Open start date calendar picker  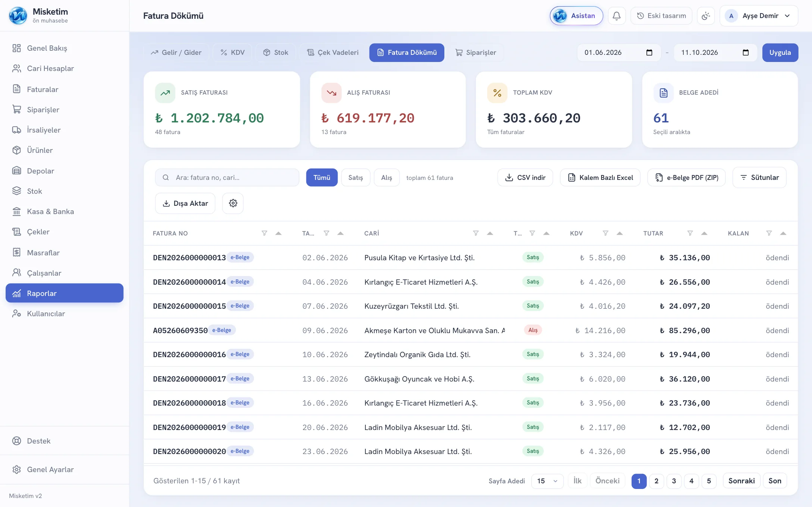[x=649, y=53]
